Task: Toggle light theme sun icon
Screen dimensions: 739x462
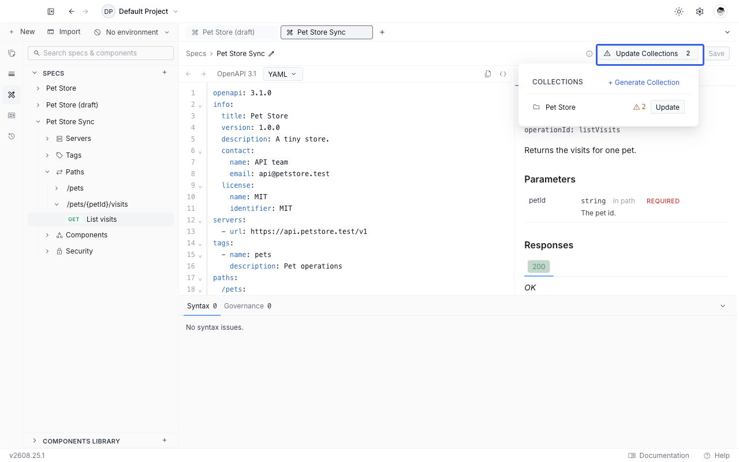Action: (x=679, y=12)
